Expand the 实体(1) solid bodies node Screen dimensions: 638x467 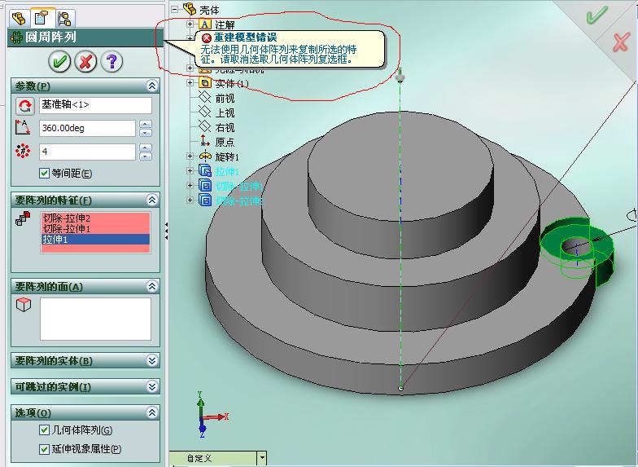[190, 83]
